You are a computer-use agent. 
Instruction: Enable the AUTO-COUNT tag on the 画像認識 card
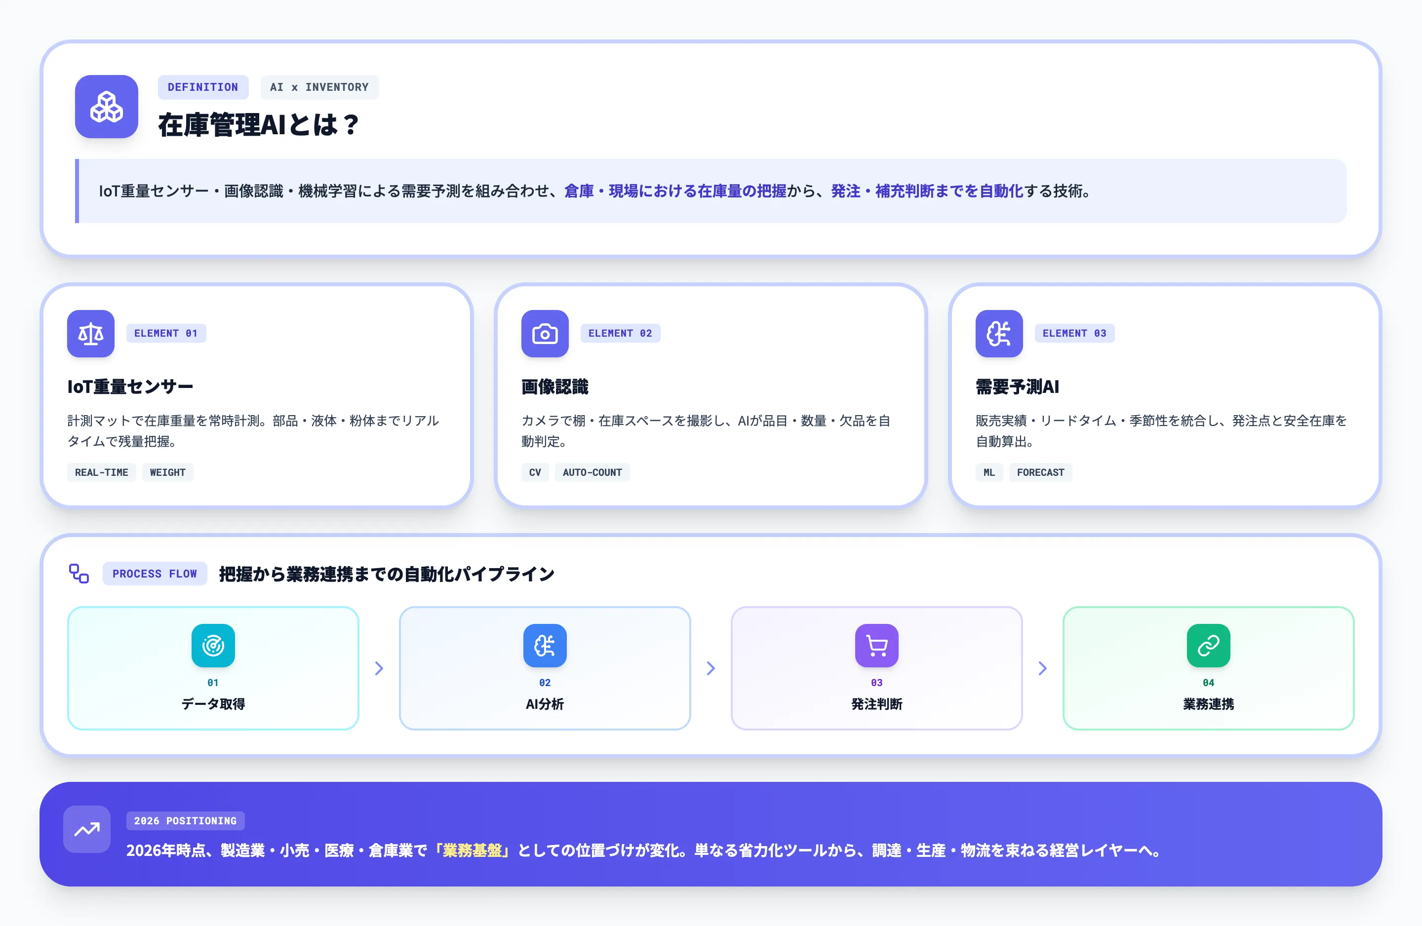click(592, 472)
